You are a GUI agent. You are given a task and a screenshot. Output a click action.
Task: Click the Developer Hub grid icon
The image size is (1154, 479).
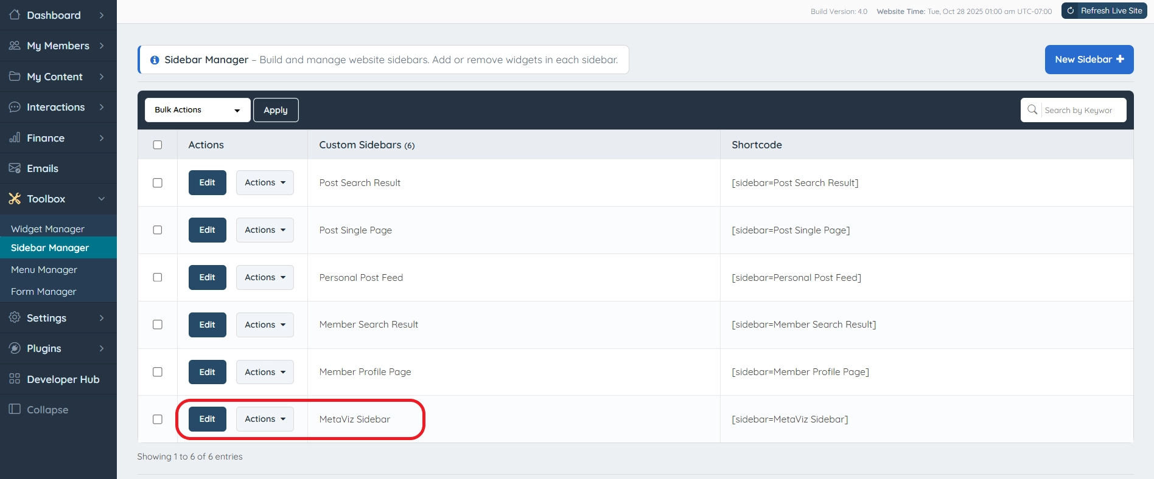tap(15, 379)
